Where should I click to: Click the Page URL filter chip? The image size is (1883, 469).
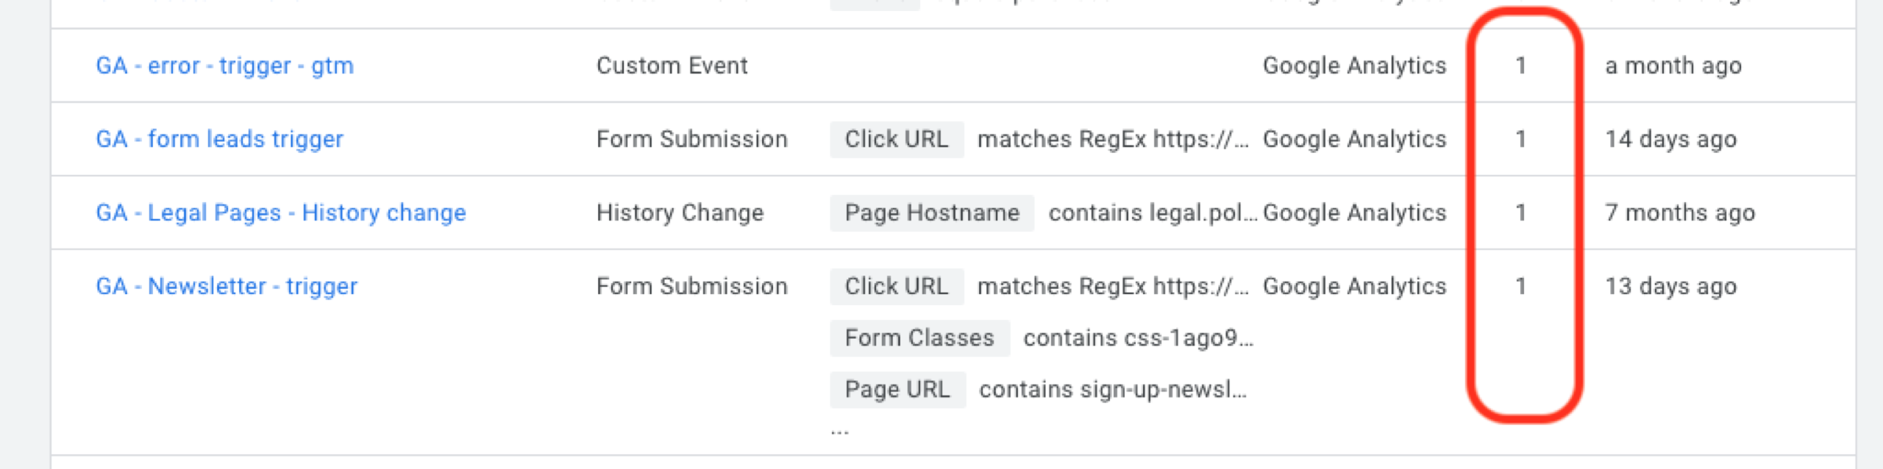897,390
